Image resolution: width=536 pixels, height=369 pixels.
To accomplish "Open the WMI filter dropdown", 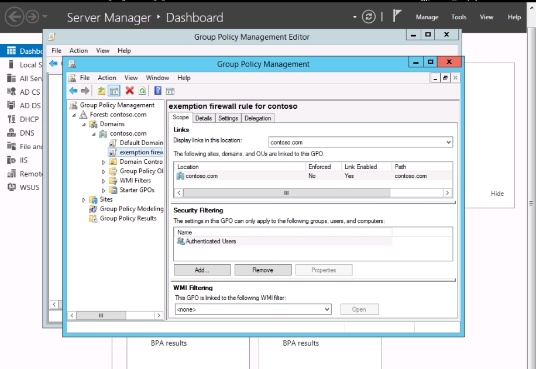I will [x=327, y=309].
